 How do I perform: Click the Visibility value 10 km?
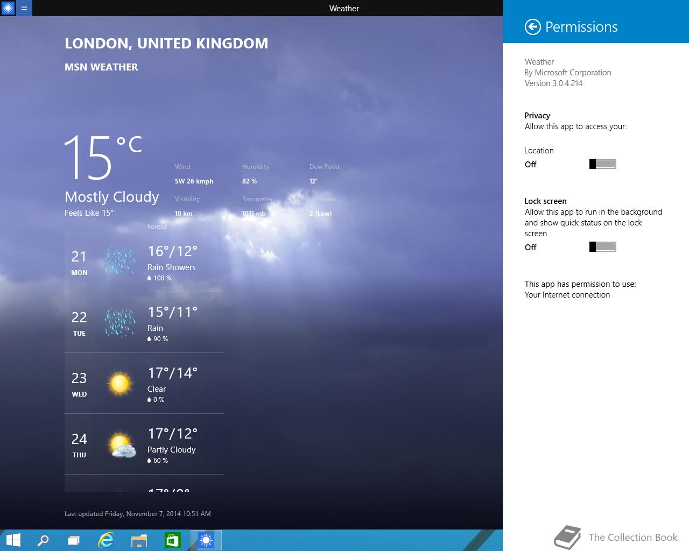tap(184, 214)
